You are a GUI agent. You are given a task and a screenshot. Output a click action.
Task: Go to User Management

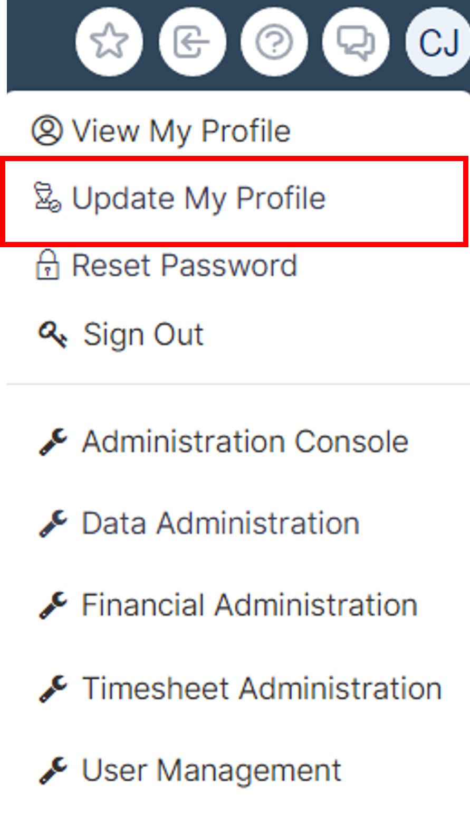pyautogui.click(x=212, y=770)
